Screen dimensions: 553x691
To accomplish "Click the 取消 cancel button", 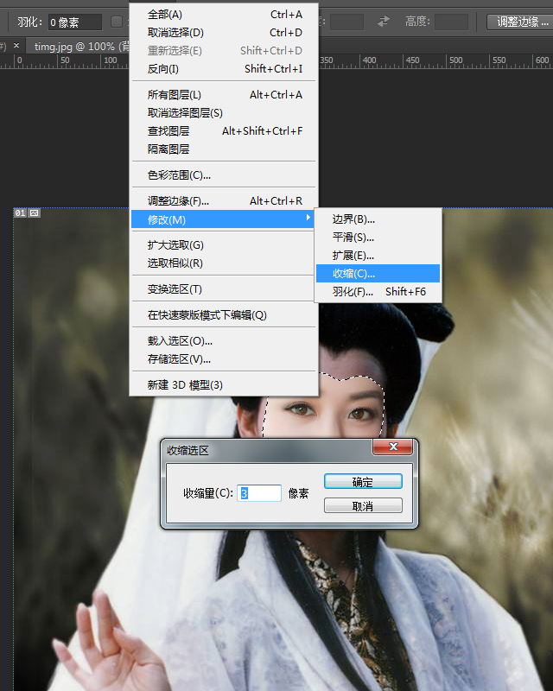I will tap(363, 506).
